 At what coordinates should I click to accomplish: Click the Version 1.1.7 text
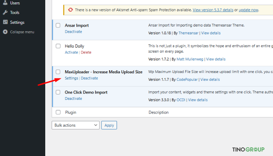(159, 80)
